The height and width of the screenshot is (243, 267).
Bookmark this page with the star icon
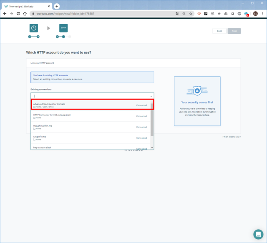coord(191,14)
